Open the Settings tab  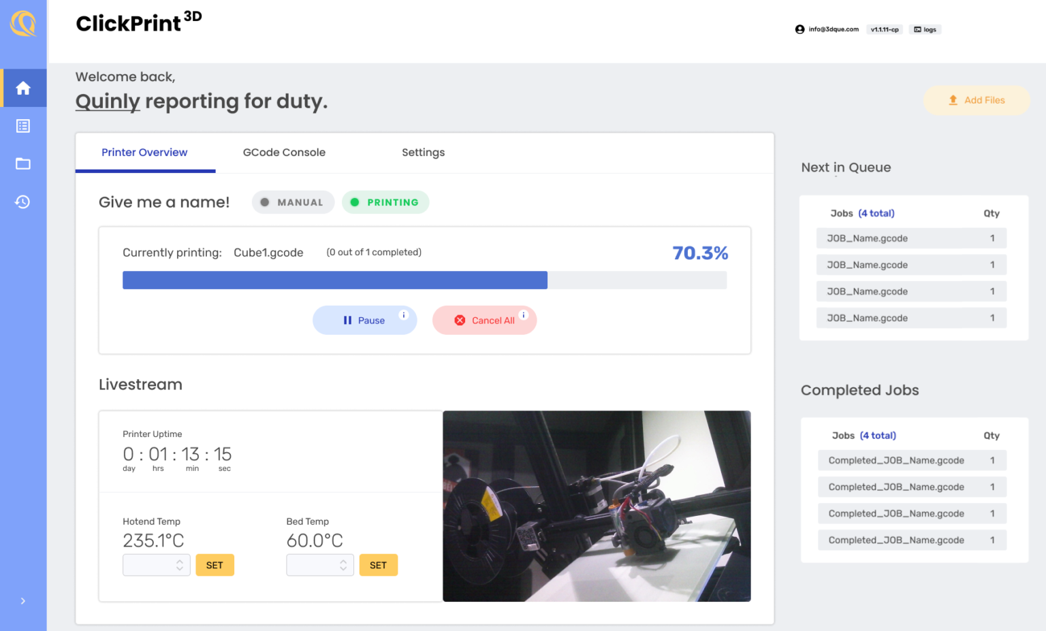click(x=423, y=152)
